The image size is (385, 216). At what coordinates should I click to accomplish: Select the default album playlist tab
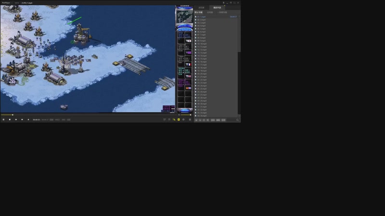point(199,12)
